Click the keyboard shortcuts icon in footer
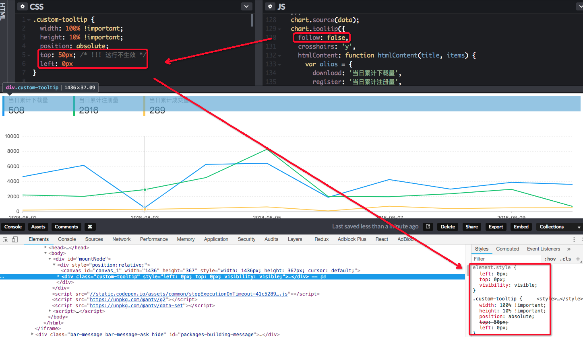 (x=90, y=226)
